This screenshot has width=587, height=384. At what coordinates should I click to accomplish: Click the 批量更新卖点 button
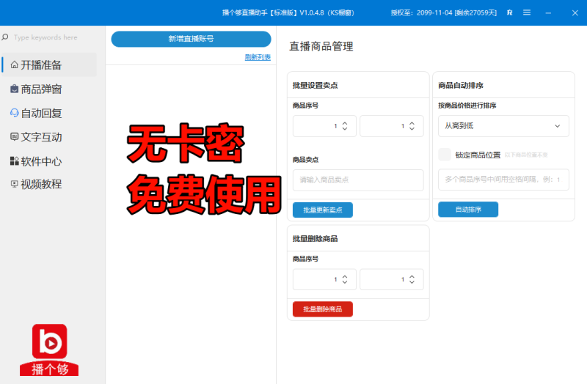coord(323,210)
